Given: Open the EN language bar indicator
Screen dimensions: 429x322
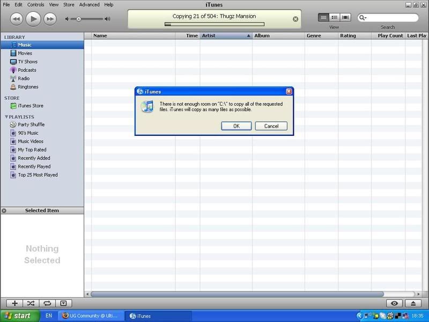Looking at the screenshot, I should (x=49, y=316).
